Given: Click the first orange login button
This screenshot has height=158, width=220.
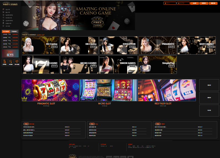Looking at the screenshot, I should (x=195, y=3).
